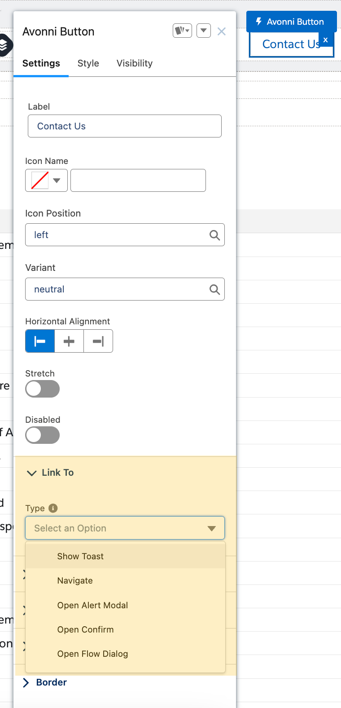Click the search icon in Icon Position field
The height and width of the screenshot is (708, 341).
pyautogui.click(x=214, y=235)
